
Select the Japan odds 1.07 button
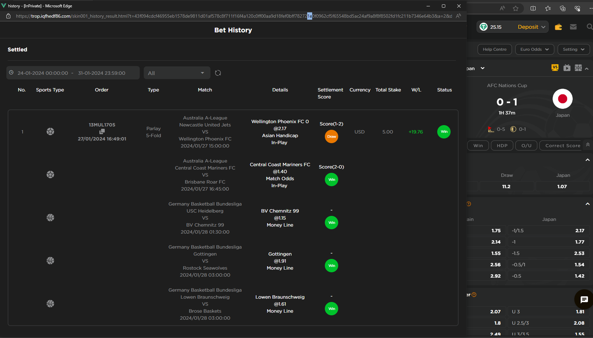pos(562,187)
